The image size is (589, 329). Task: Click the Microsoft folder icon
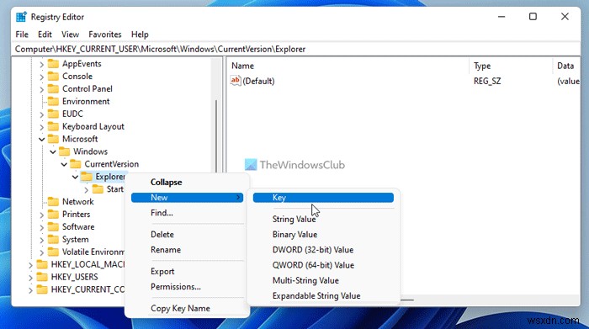pyautogui.click(x=53, y=139)
